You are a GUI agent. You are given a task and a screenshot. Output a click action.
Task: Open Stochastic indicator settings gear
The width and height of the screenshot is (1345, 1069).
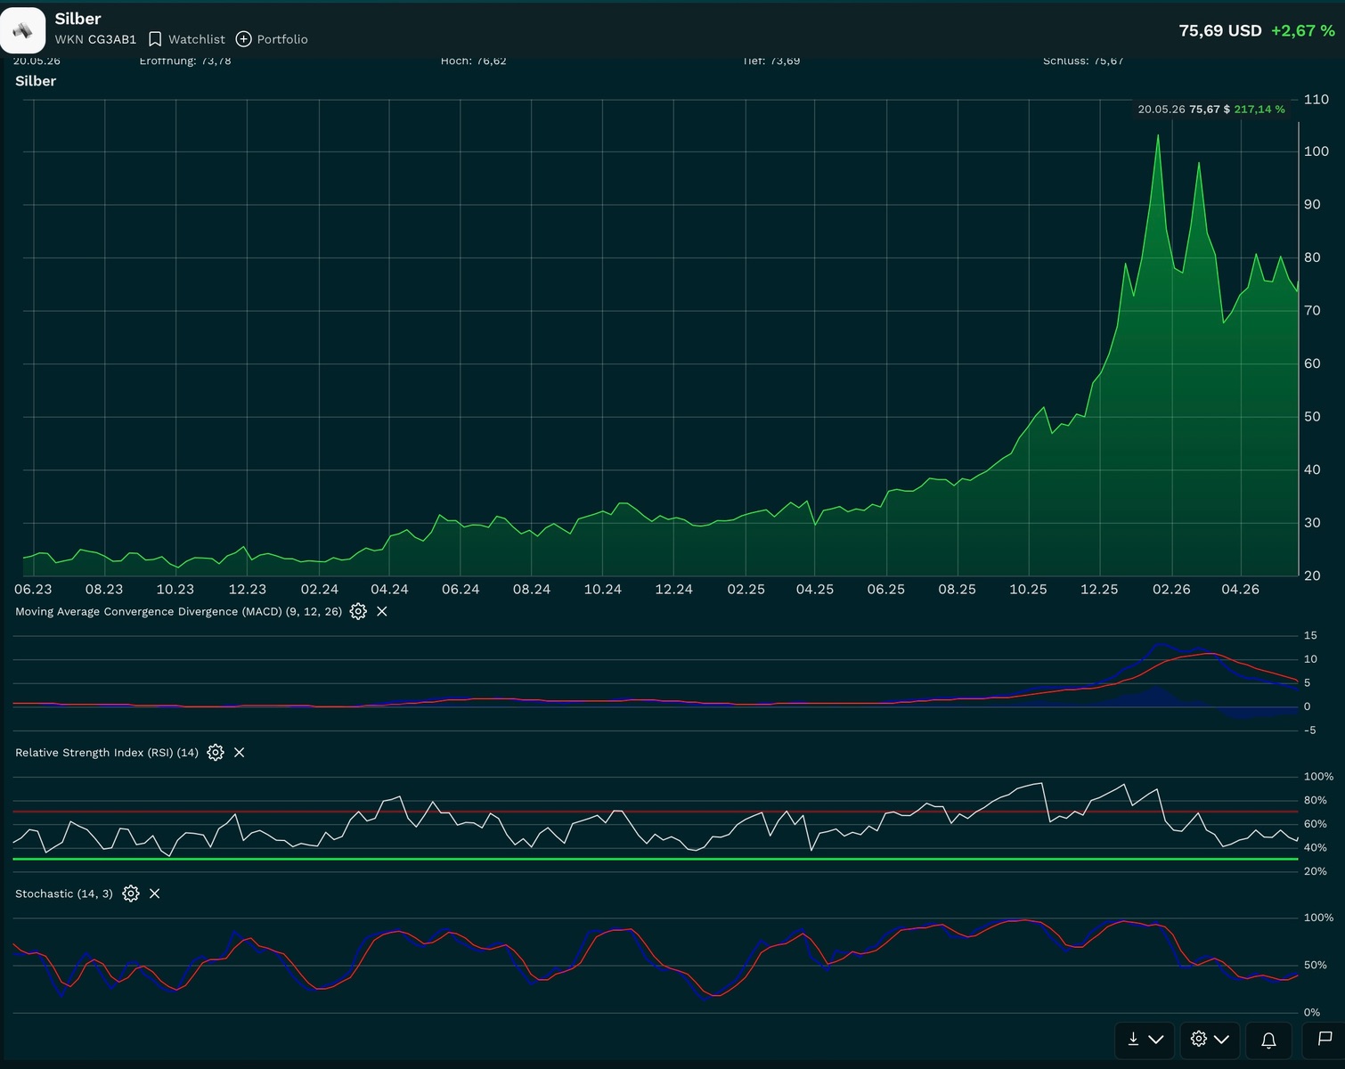[131, 894]
